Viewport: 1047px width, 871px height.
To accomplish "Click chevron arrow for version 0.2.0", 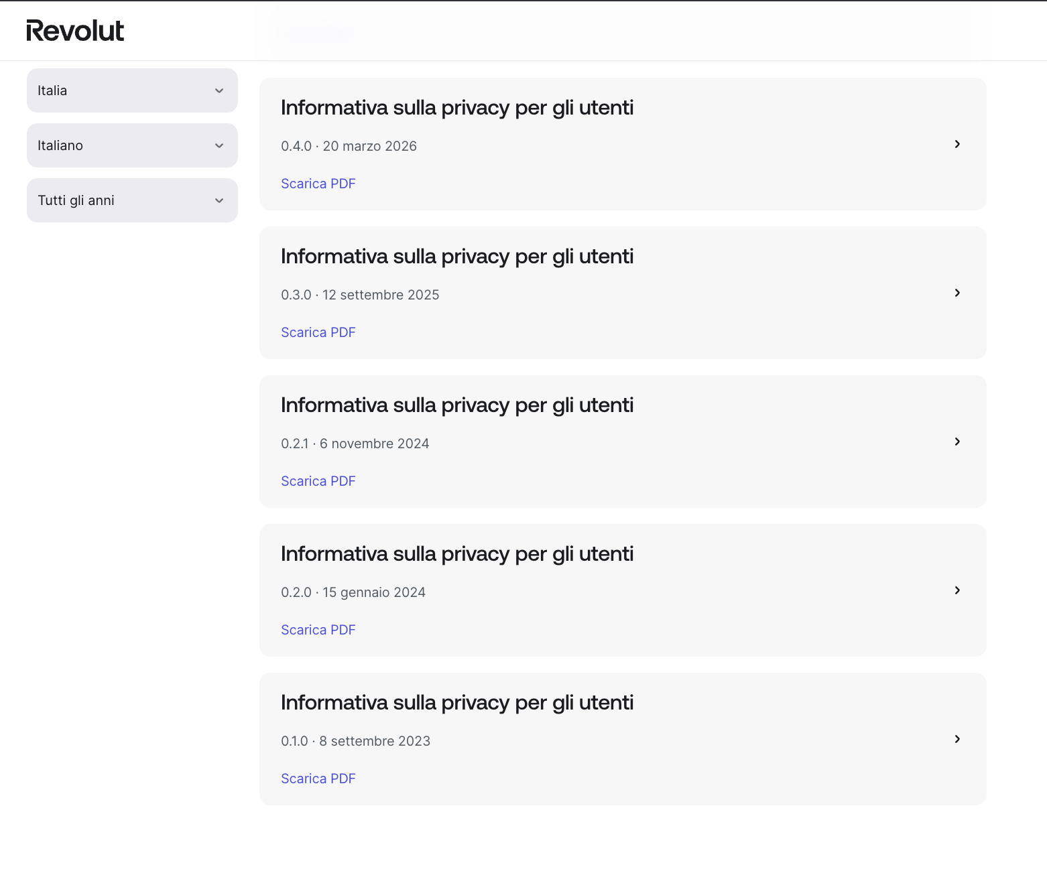I will coord(957,590).
